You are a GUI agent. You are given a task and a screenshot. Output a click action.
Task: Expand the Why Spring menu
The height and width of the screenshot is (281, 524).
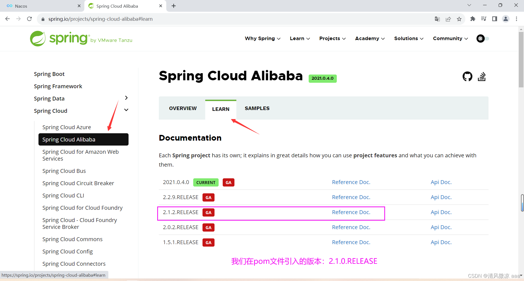click(x=263, y=39)
